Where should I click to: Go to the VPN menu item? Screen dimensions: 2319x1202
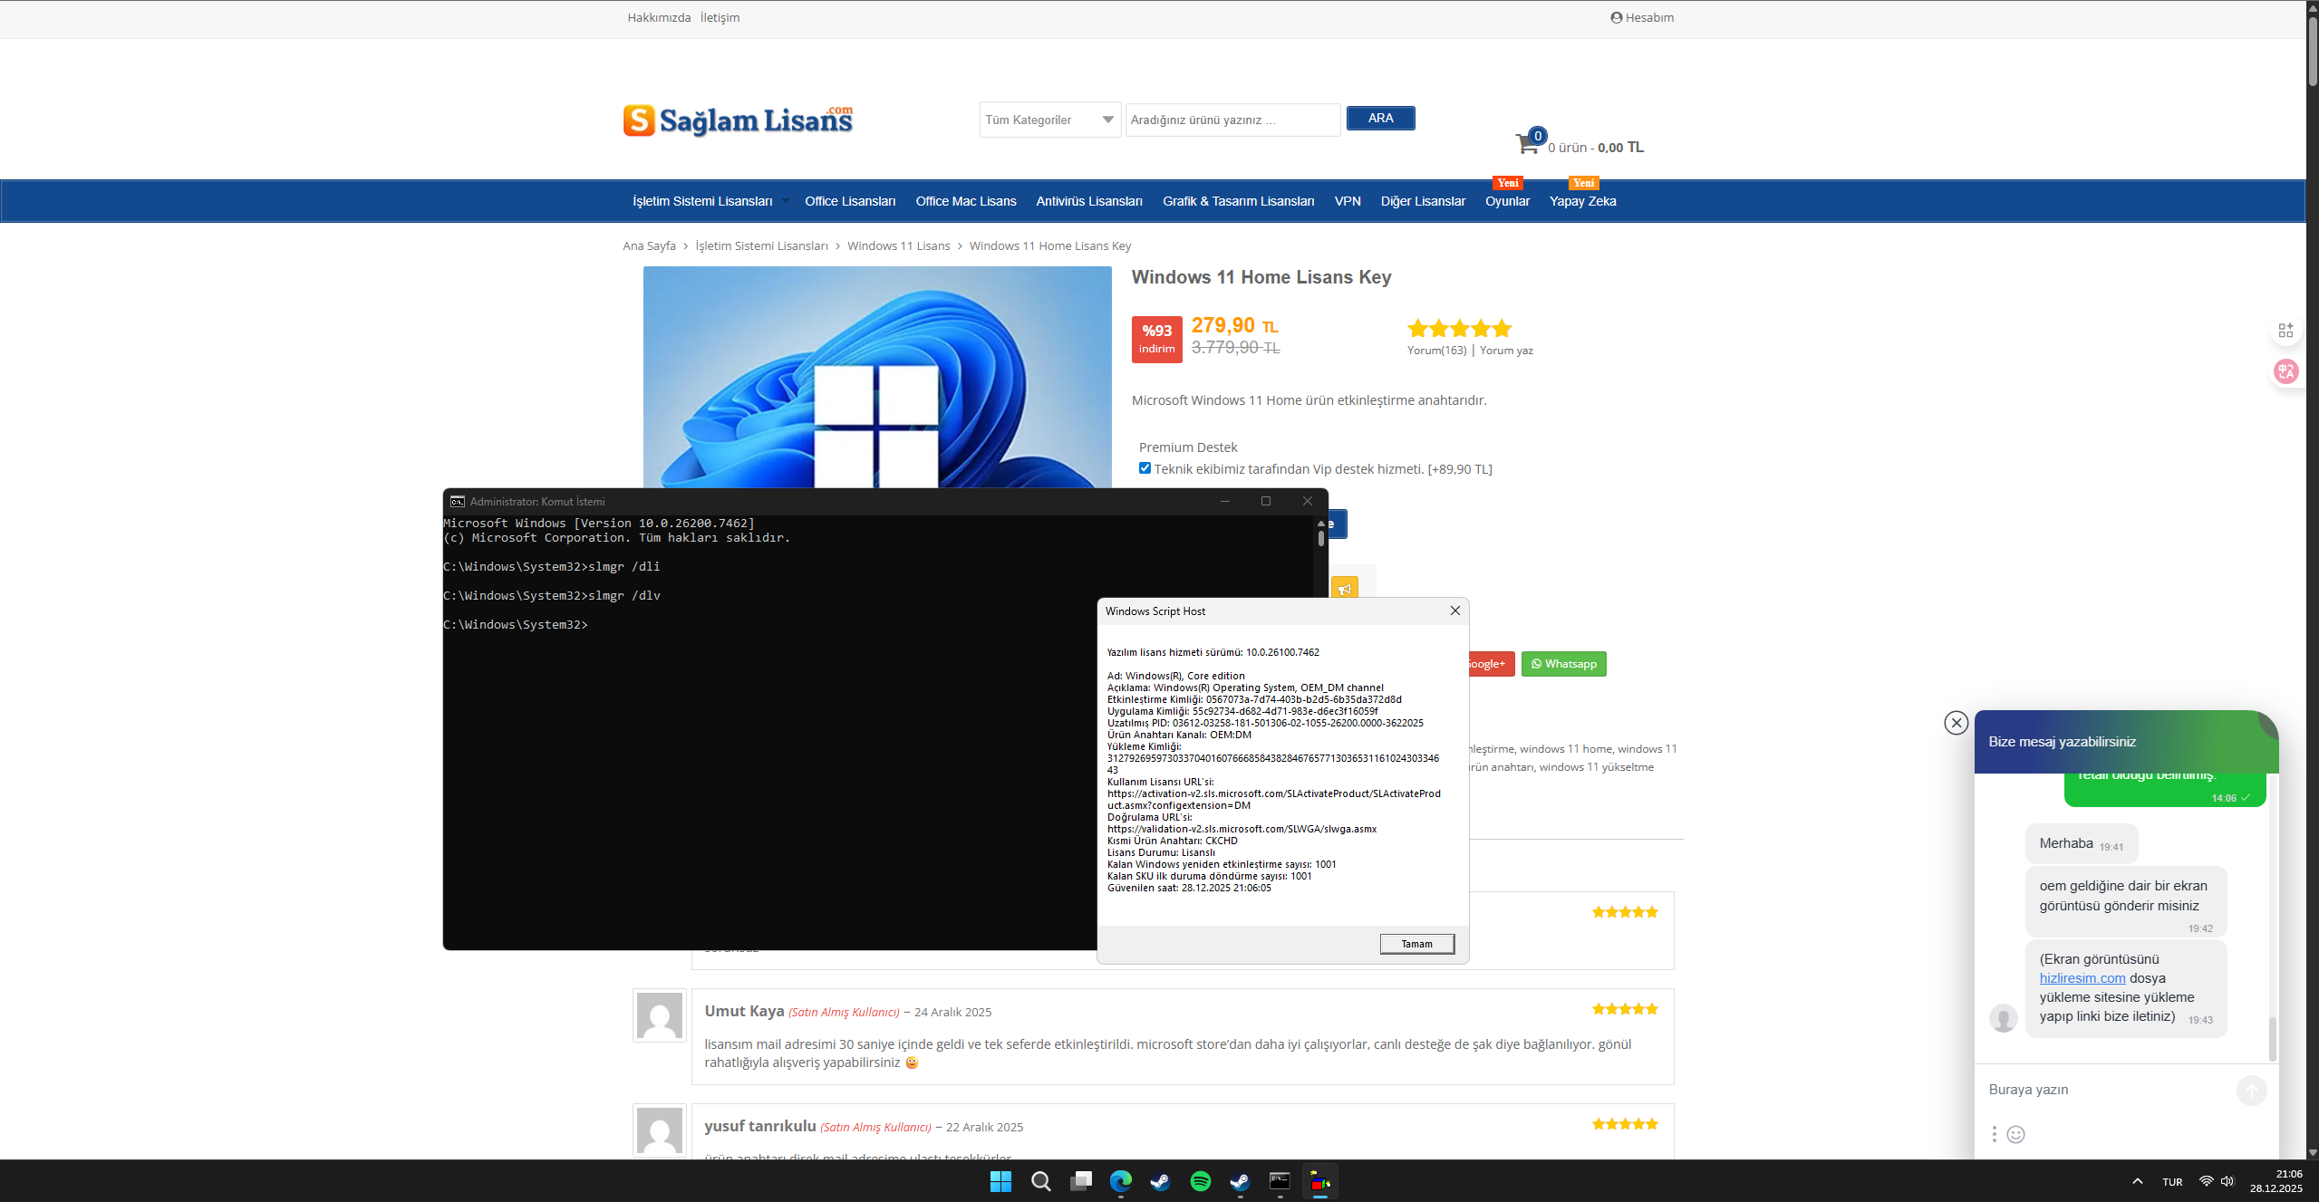[x=1347, y=201]
